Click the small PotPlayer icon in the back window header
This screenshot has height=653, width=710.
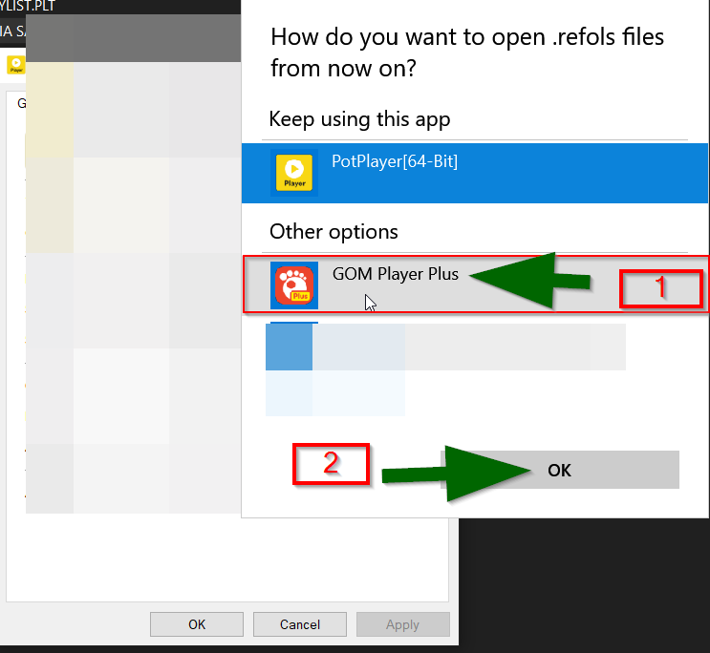[x=16, y=65]
